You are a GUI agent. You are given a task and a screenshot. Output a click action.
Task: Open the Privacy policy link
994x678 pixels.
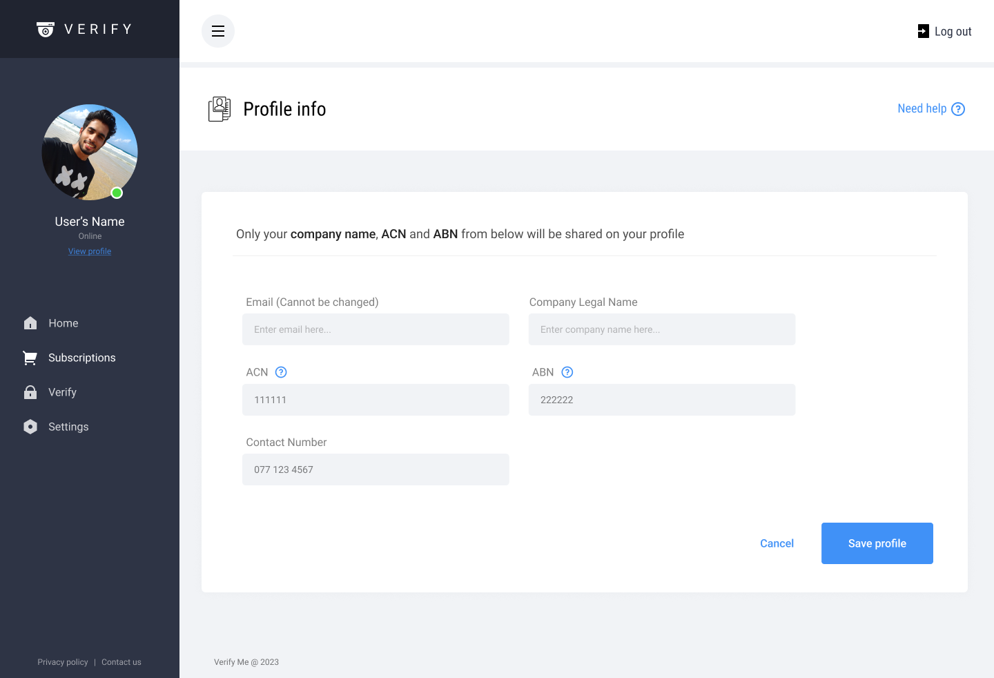click(x=63, y=662)
